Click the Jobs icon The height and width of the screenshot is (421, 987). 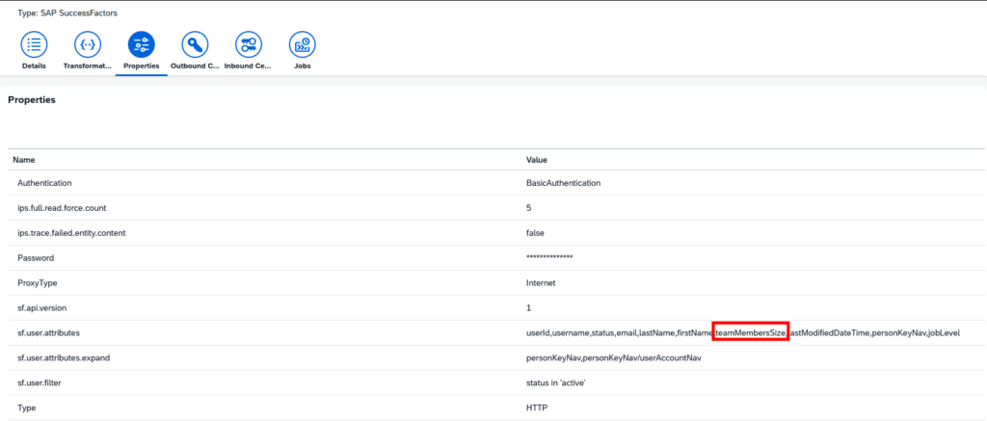click(x=303, y=43)
